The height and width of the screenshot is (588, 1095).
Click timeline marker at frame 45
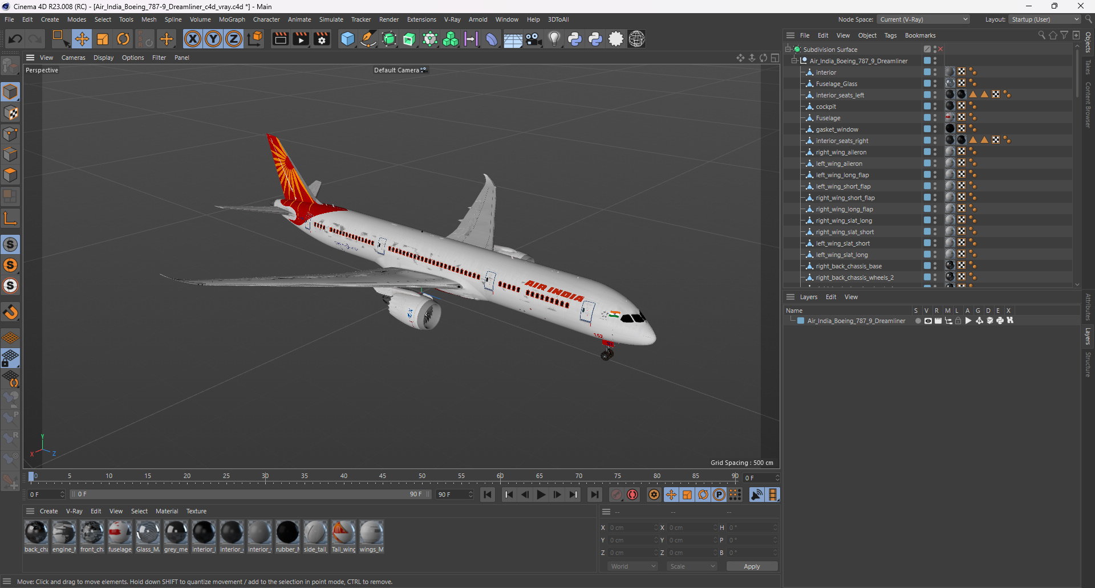[x=382, y=476]
